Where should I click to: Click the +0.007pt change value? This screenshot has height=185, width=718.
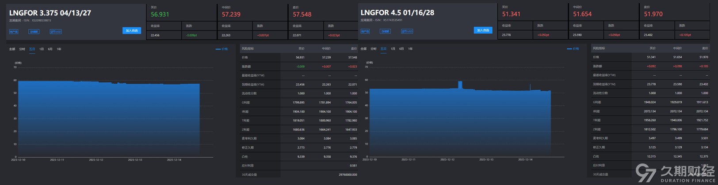263,35
